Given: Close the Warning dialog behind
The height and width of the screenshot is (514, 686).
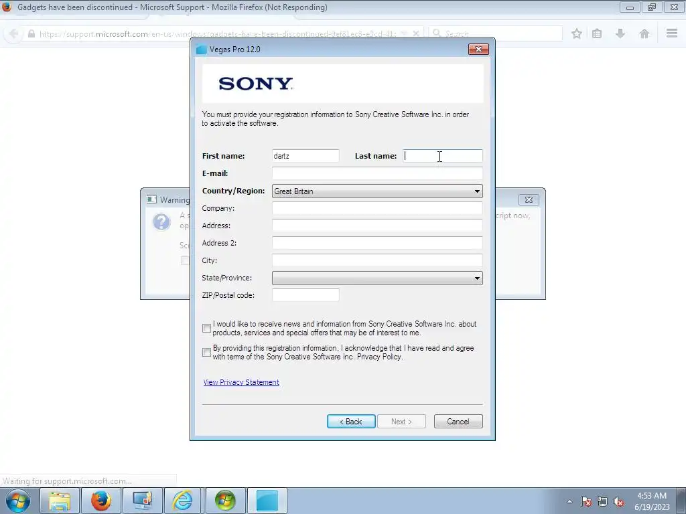Looking at the screenshot, I should coord(529,199).
